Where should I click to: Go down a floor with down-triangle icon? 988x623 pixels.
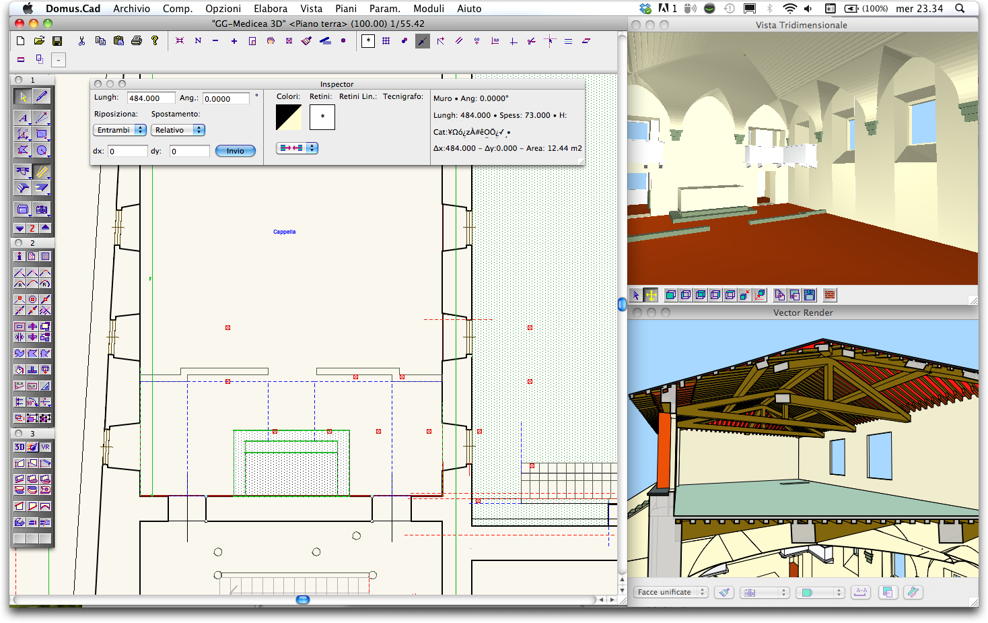coord(20,228)
